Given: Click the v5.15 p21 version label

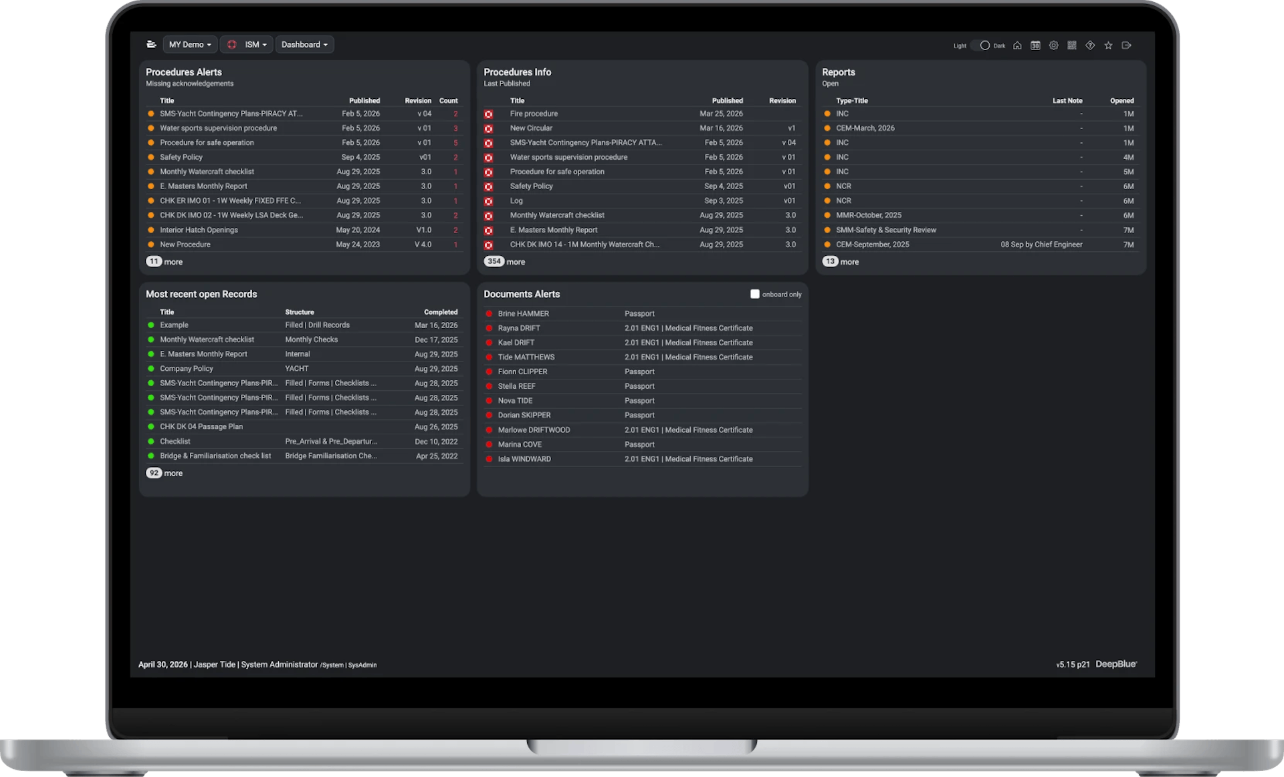Looking at the screenshot, I should (1073, 665).
